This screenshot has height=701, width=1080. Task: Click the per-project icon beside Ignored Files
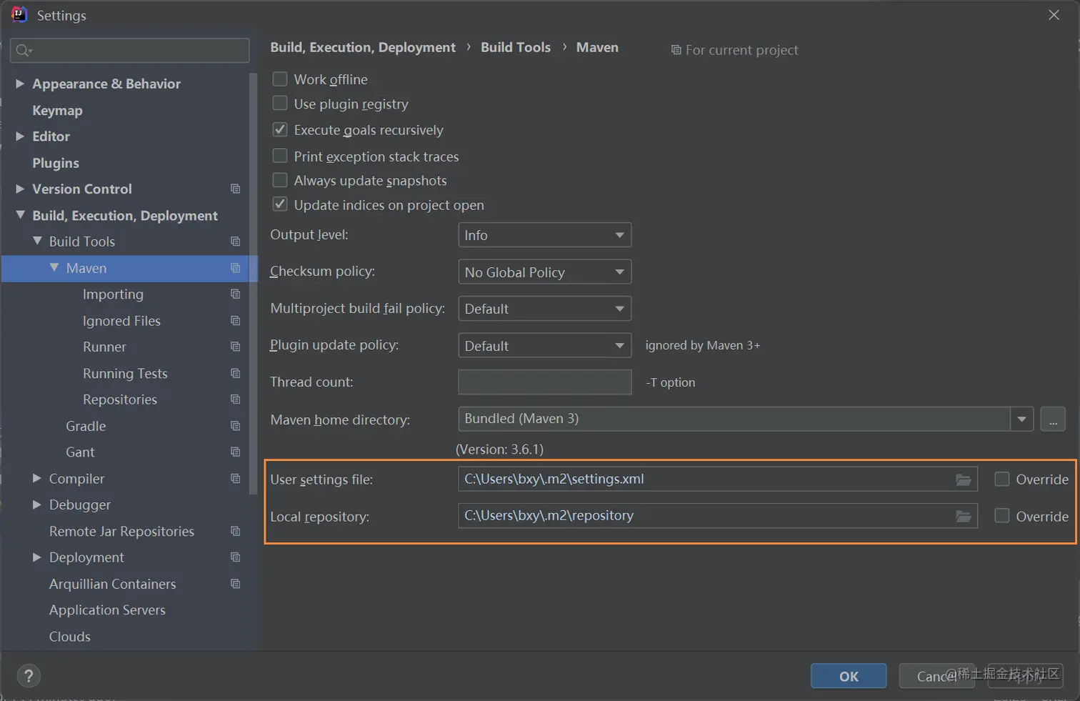click(235, 321)
